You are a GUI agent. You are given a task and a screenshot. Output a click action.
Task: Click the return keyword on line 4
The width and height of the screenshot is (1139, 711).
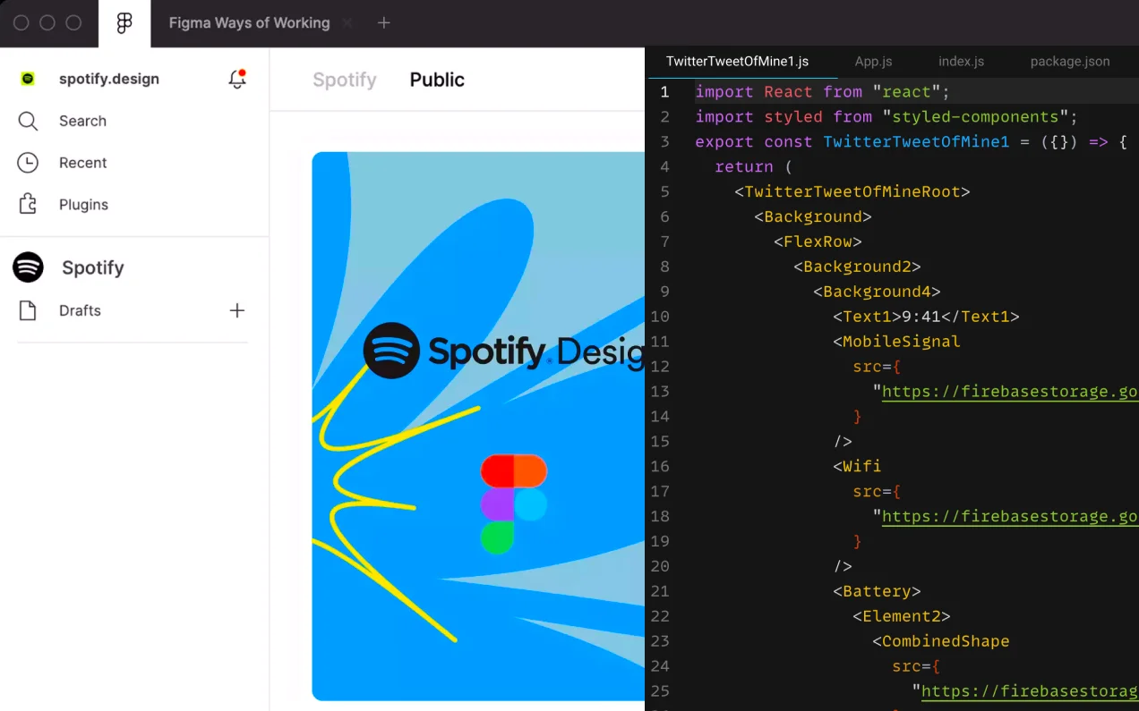point(744,167)
